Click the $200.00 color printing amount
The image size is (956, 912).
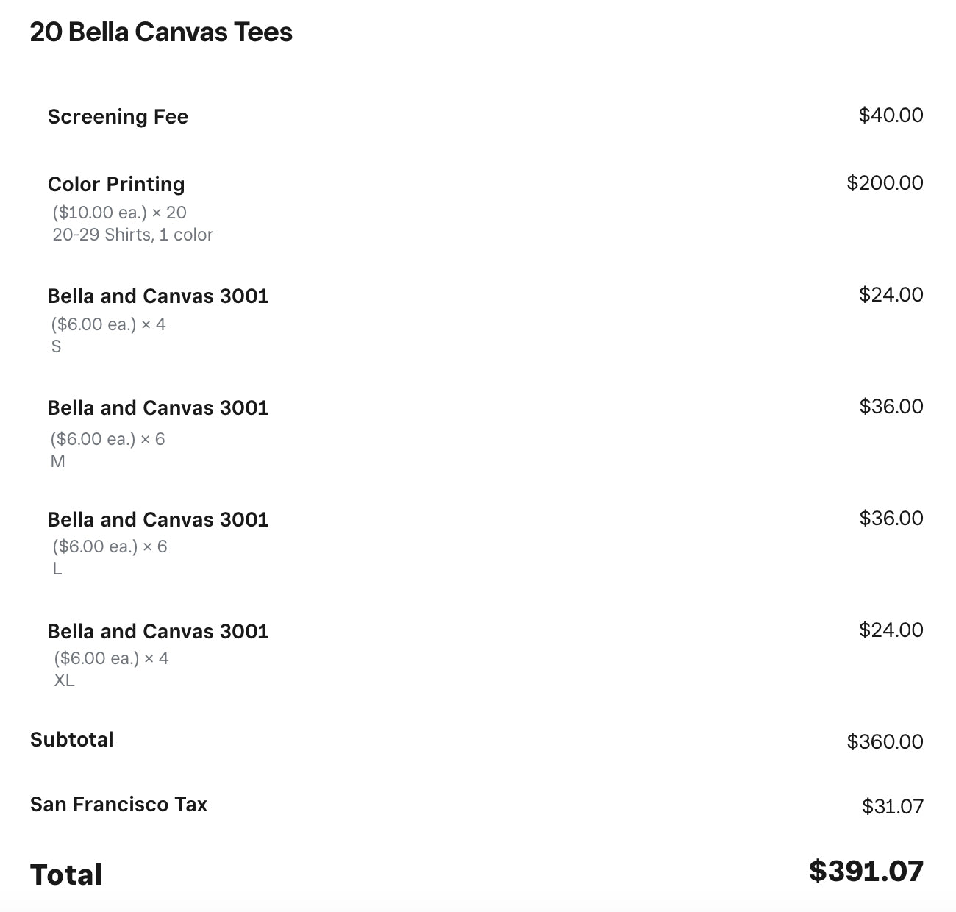point(885,183)
